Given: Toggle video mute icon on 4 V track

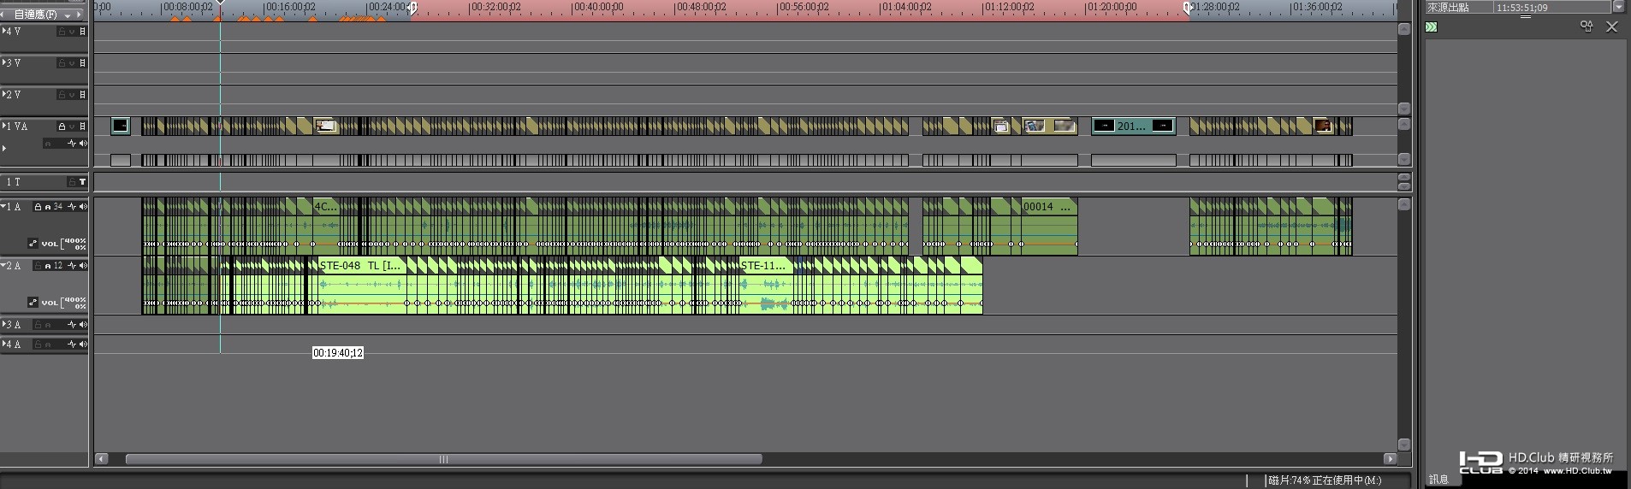Looking at the screenshot, I should point(82,32).
